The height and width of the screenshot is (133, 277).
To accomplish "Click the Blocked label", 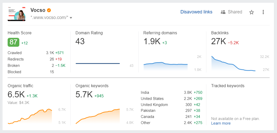I will (14, 72).
